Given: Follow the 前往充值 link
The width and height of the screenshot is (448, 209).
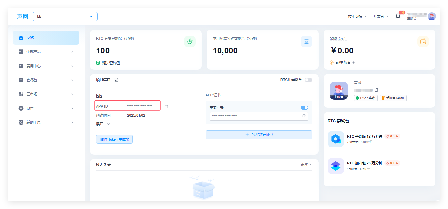Looking at the screenshot, I should 342,62.
